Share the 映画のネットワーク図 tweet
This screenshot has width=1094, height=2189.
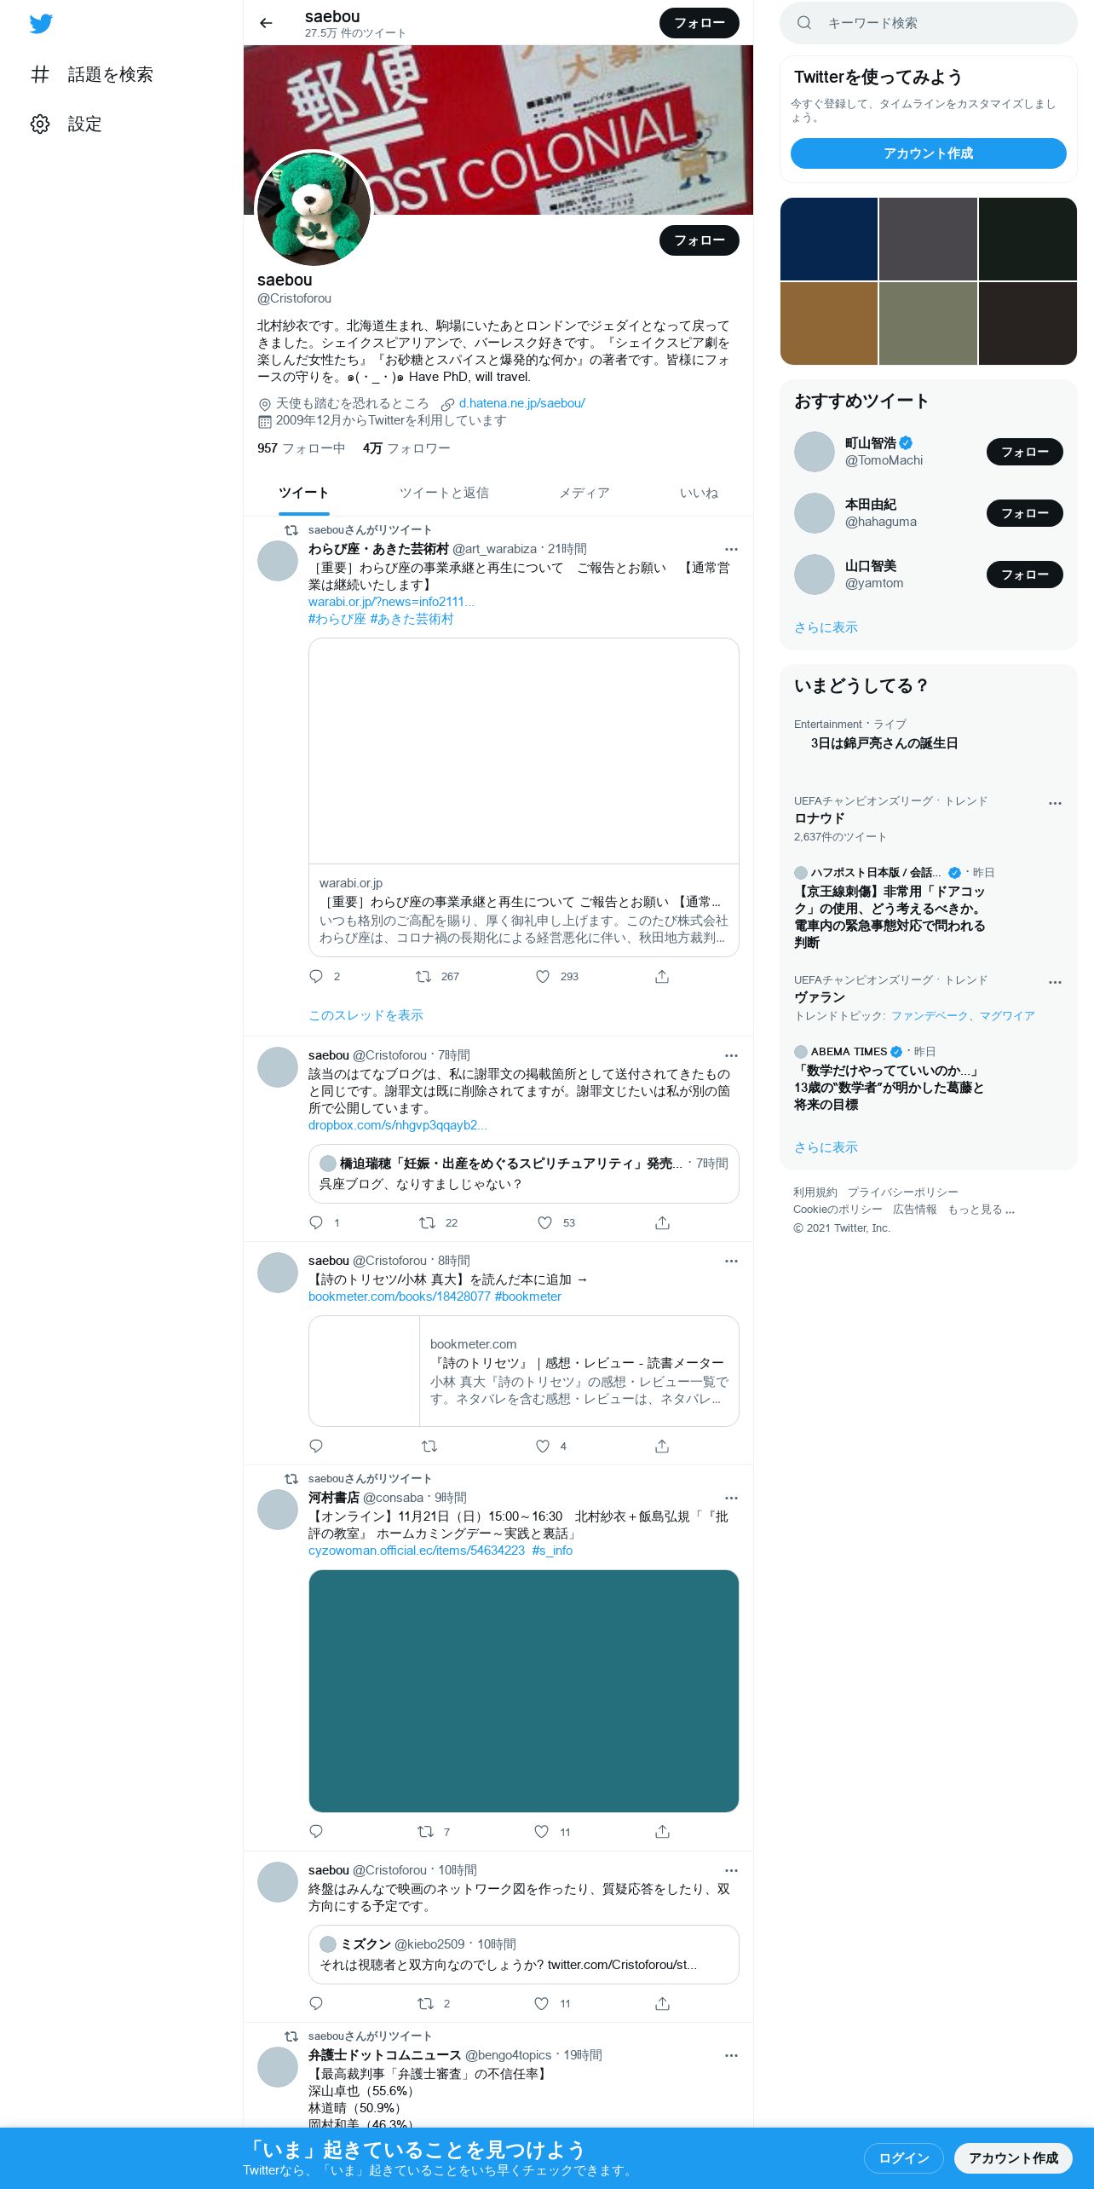coord(662,2003)
